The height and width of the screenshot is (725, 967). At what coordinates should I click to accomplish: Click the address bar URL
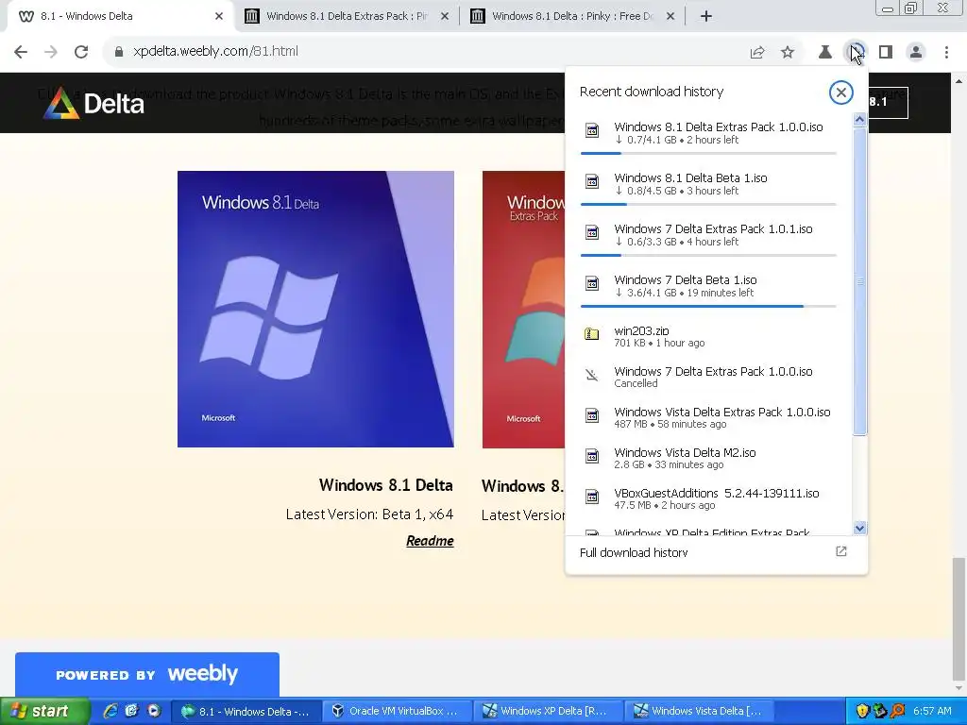pos(216,51)
